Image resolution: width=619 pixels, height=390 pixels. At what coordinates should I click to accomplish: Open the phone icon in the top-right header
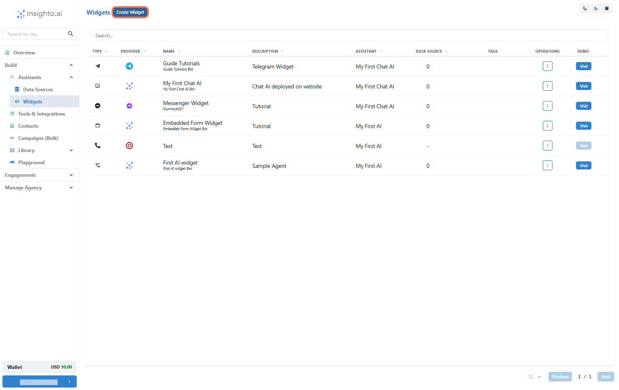click(x=585, y=9)
